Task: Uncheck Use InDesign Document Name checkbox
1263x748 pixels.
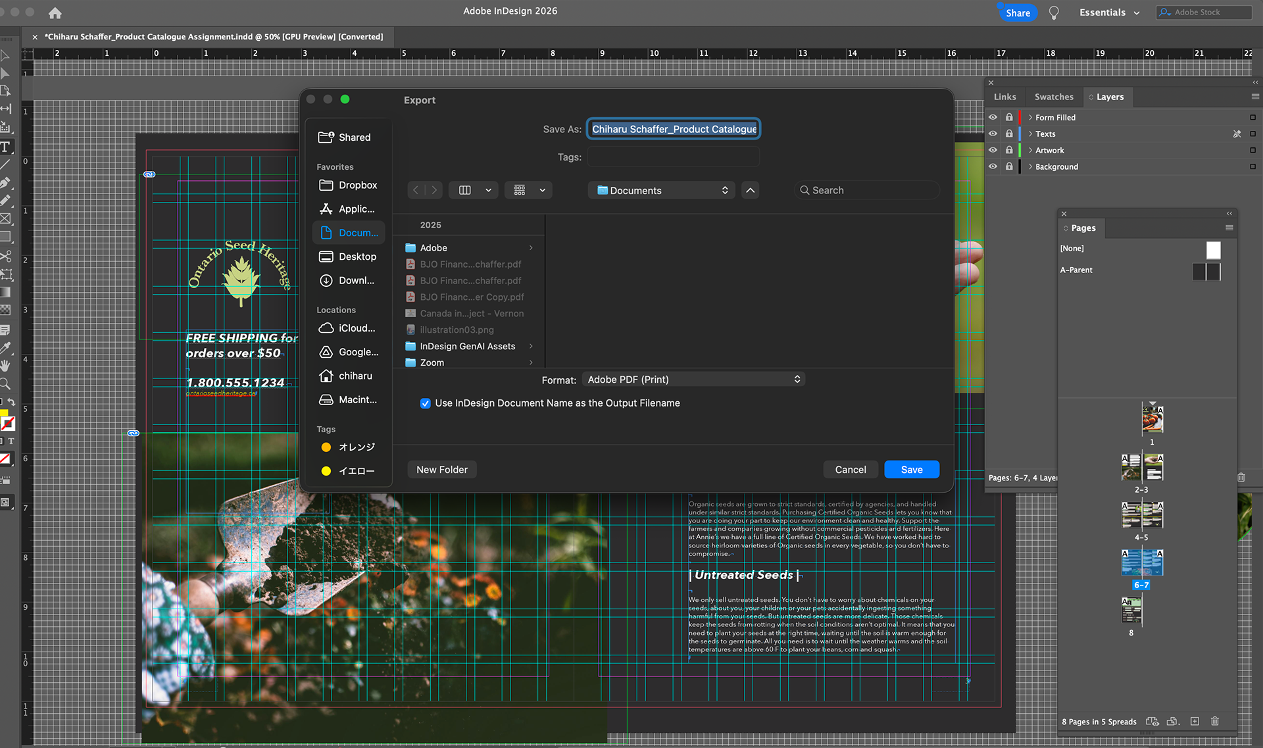Action: [426, 403]
